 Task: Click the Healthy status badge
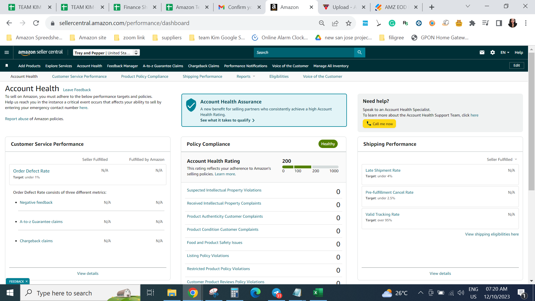point(328,144)
